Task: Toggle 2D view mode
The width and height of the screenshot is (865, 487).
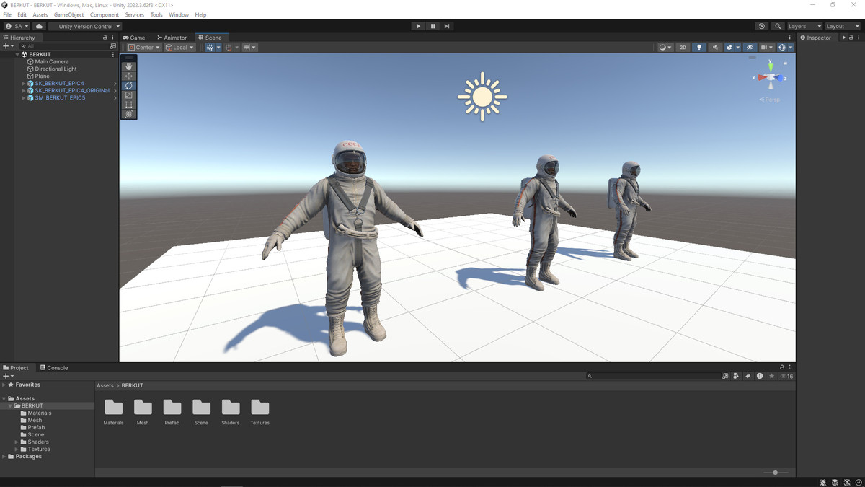Action: pos(683,48)
